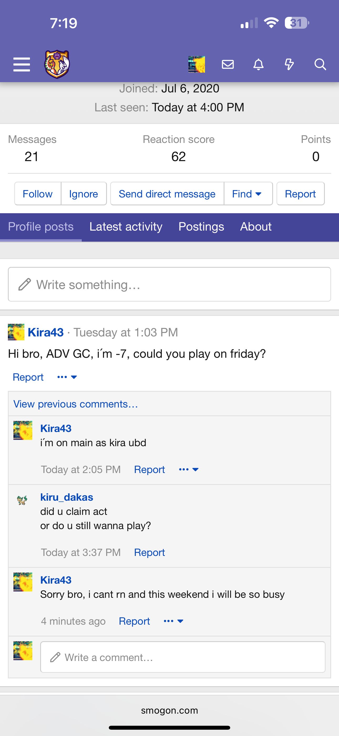Open the alerts bell icon
The width and height of the screenshot is (339, 736).
(x=259, y=64)
